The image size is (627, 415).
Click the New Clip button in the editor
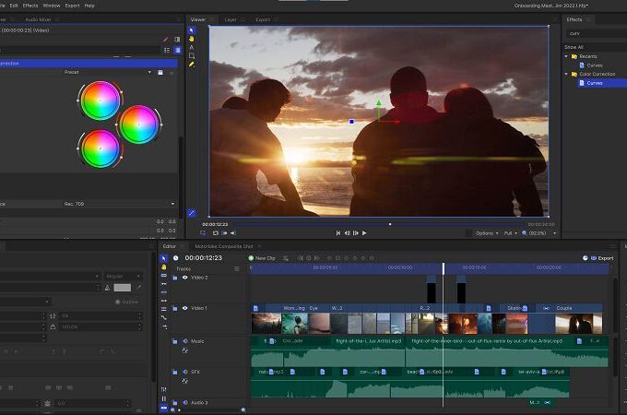point(262,258)
